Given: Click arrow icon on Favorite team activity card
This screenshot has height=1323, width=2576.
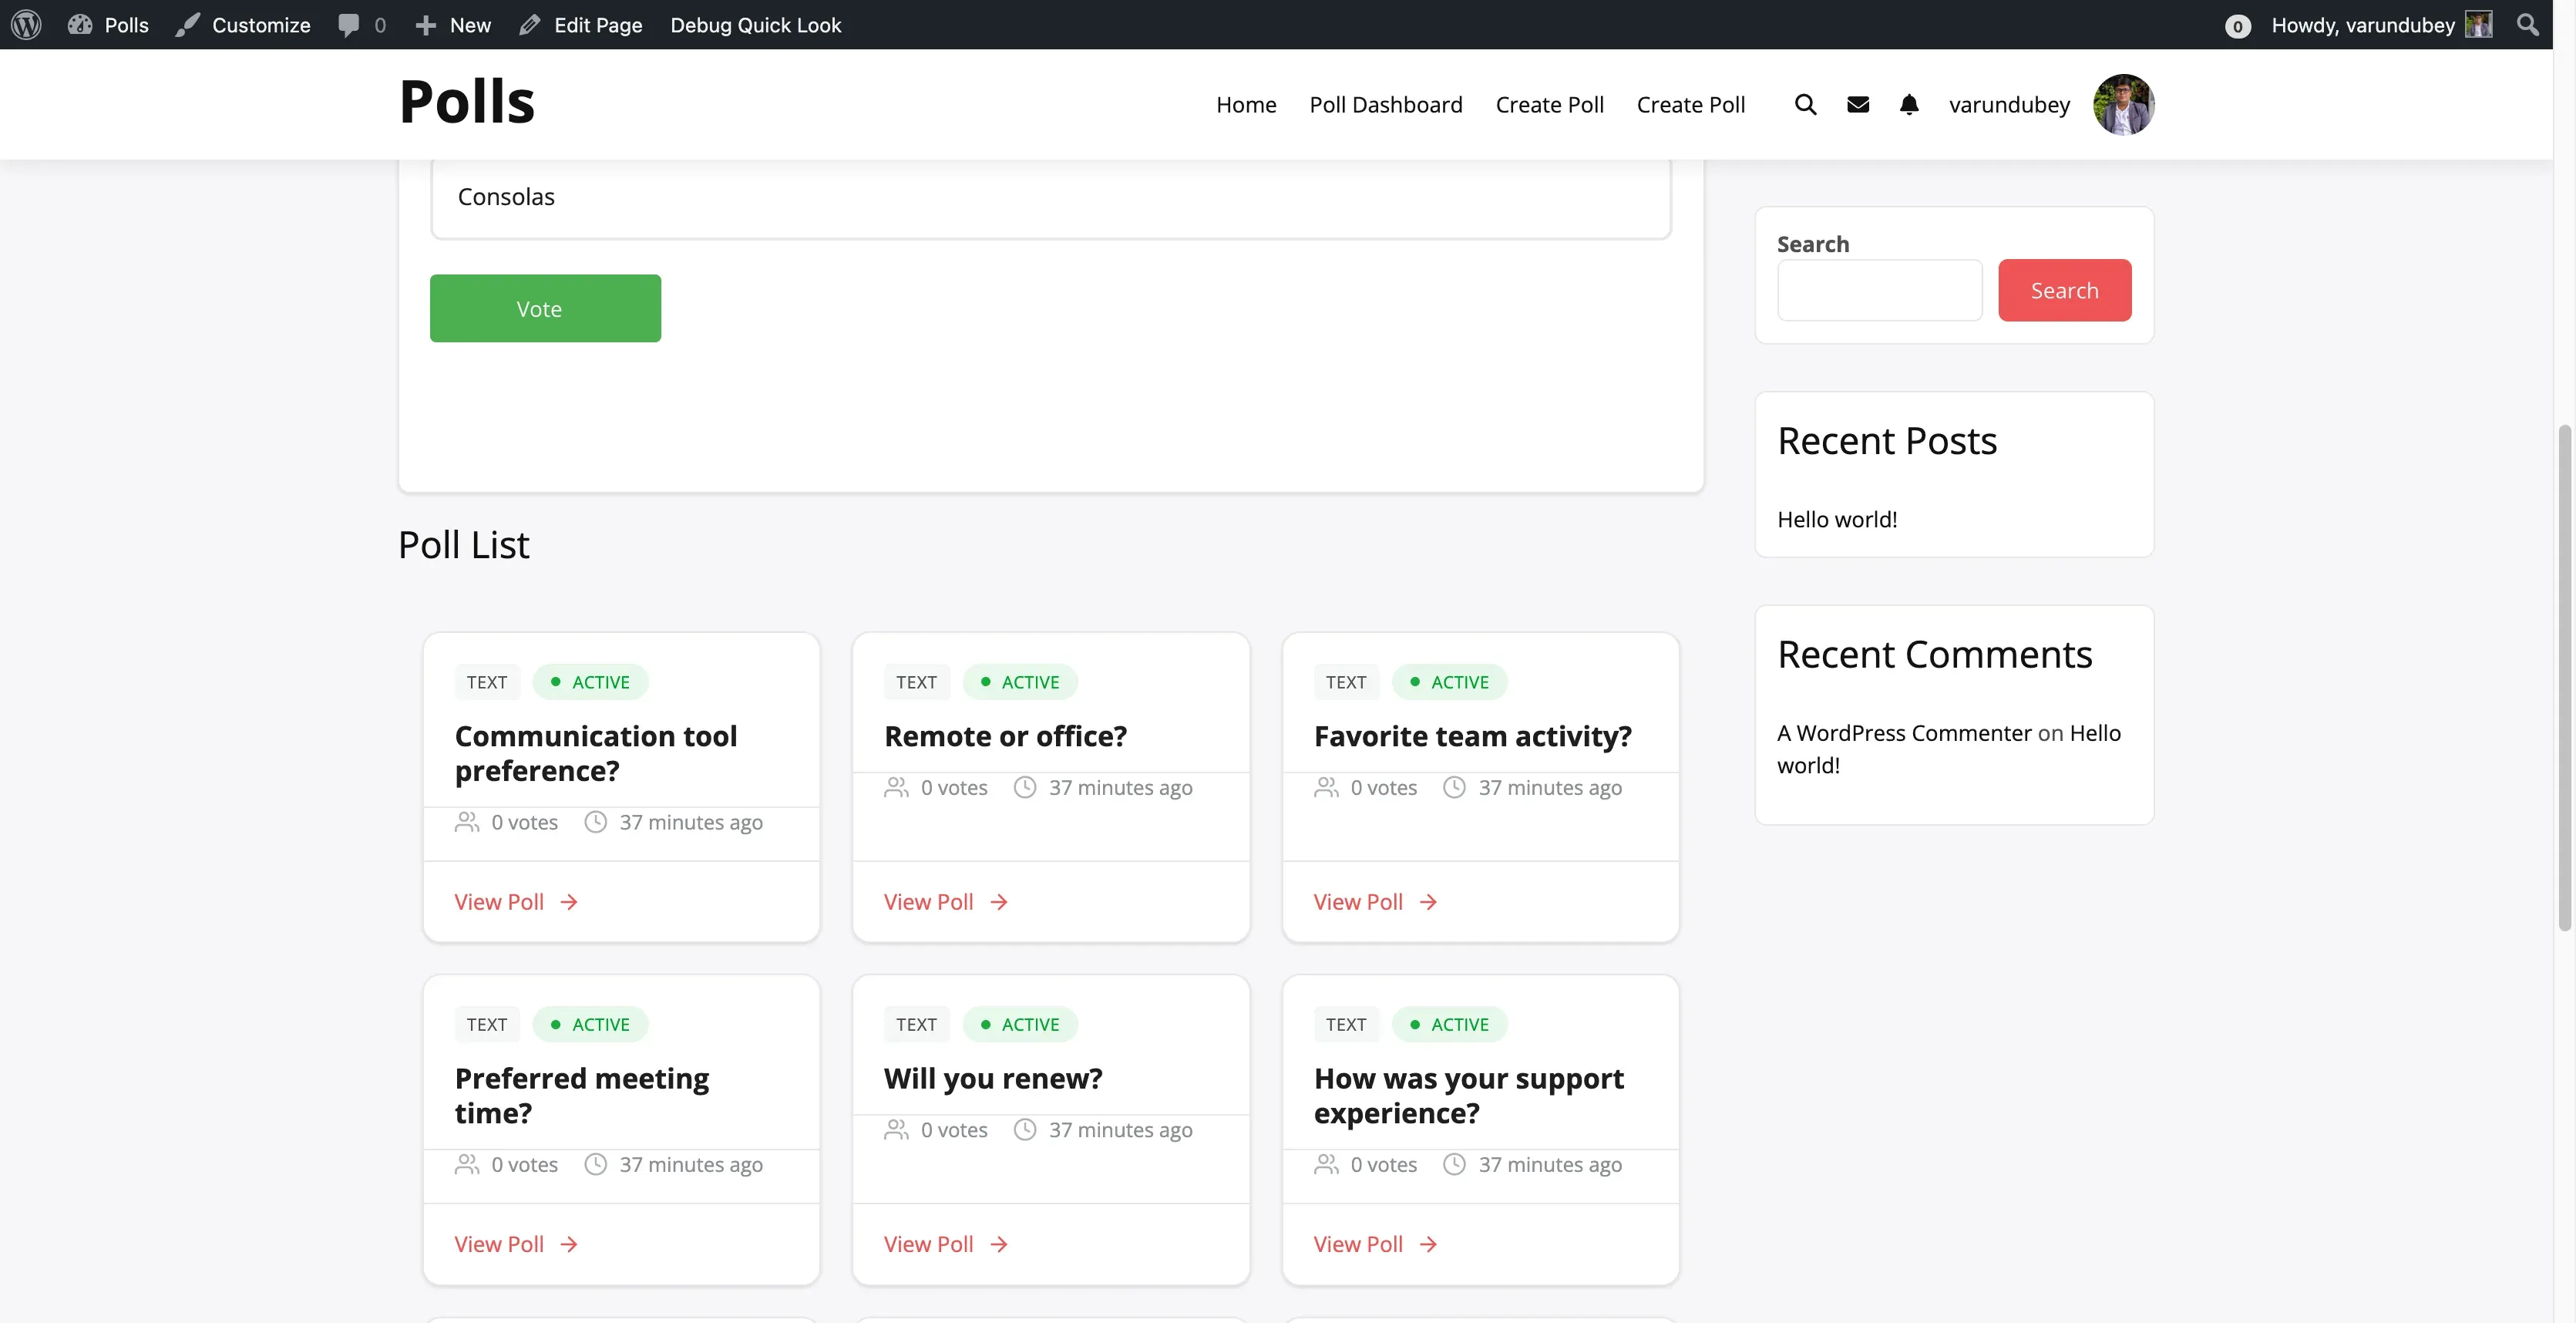Looking at the screenshot, I should click(x=1428, y=902).
